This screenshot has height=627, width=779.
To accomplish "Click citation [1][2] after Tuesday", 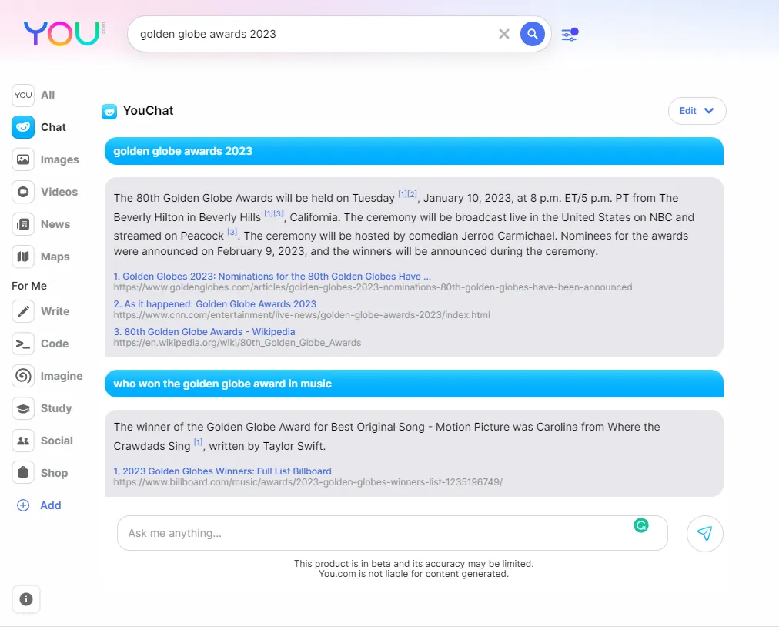I will click(407, 194).
